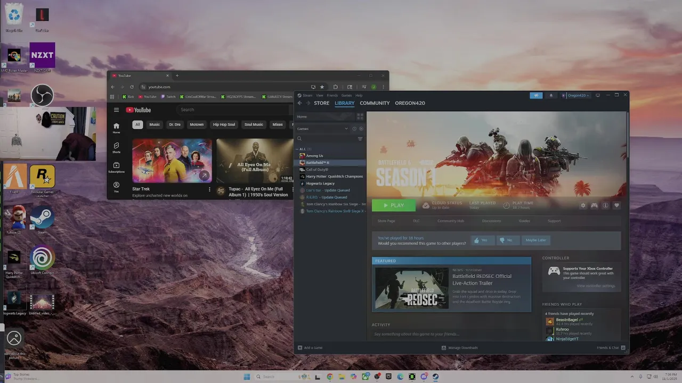Switch to the COMMUNITY tab in Steam
Viewport: 682px width, 383px height.
click(375, 103)
